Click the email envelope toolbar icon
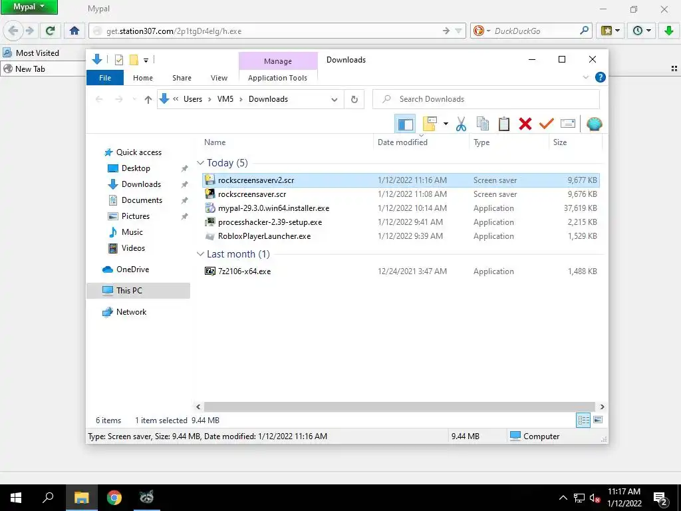681x511 pixels. point(568,124)
